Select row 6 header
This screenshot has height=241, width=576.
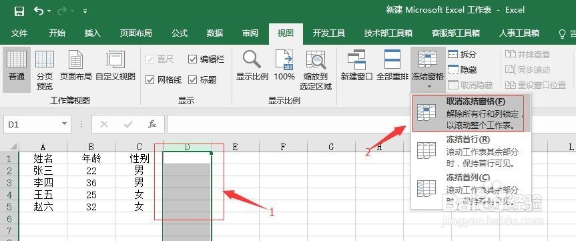(9, 219)
